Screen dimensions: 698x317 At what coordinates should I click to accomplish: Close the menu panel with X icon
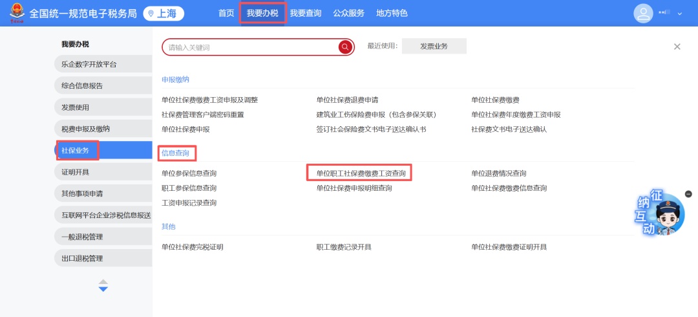[x=677, y=47]
